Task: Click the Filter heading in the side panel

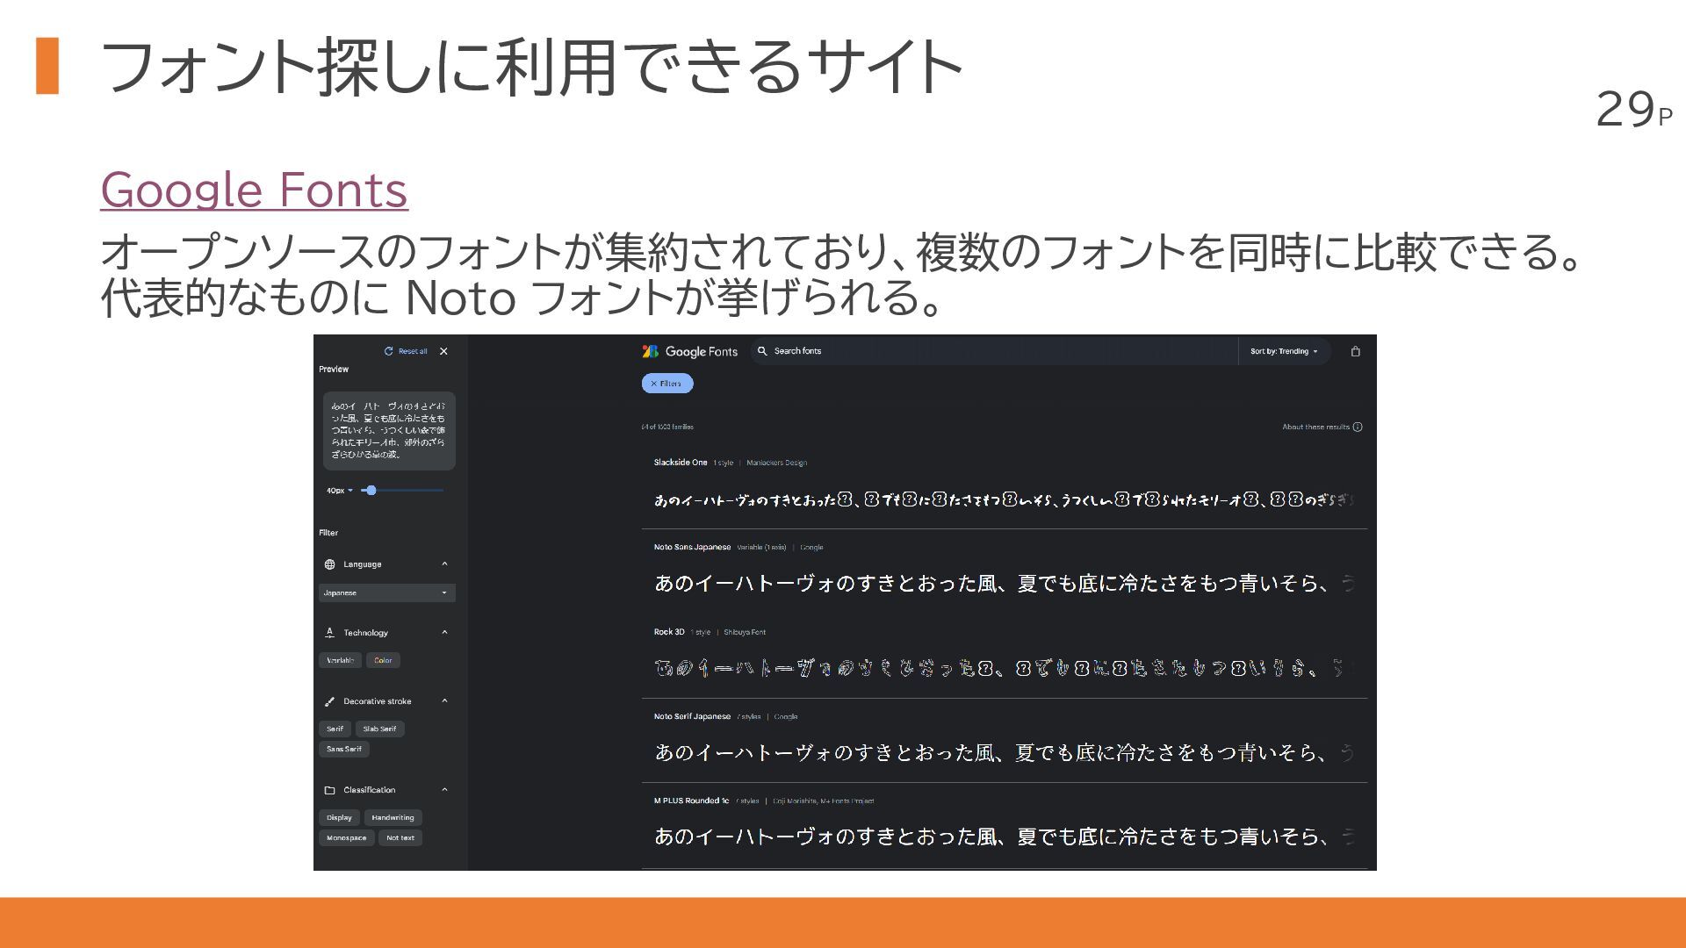Action: point(328,533)
